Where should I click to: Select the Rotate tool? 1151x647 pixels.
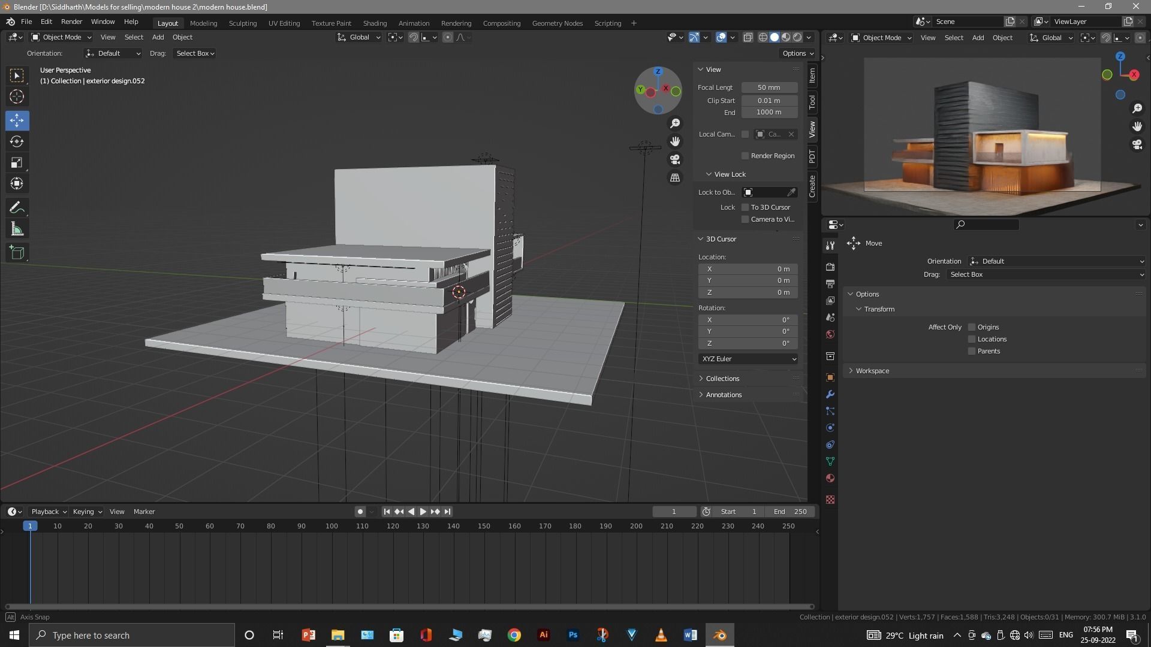[x=17, y=142]
